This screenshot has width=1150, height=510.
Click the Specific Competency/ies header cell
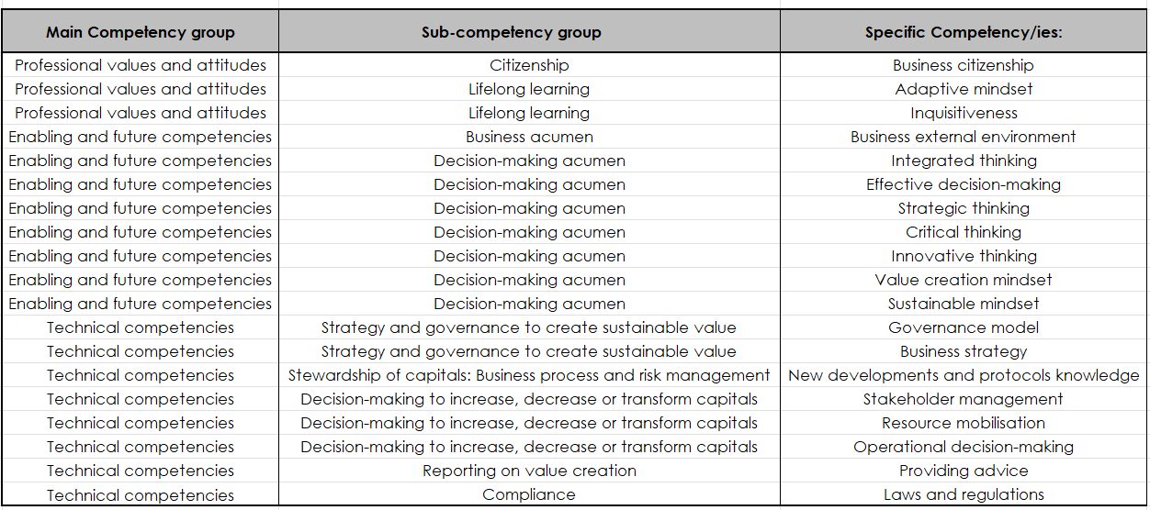click(963, 32)
